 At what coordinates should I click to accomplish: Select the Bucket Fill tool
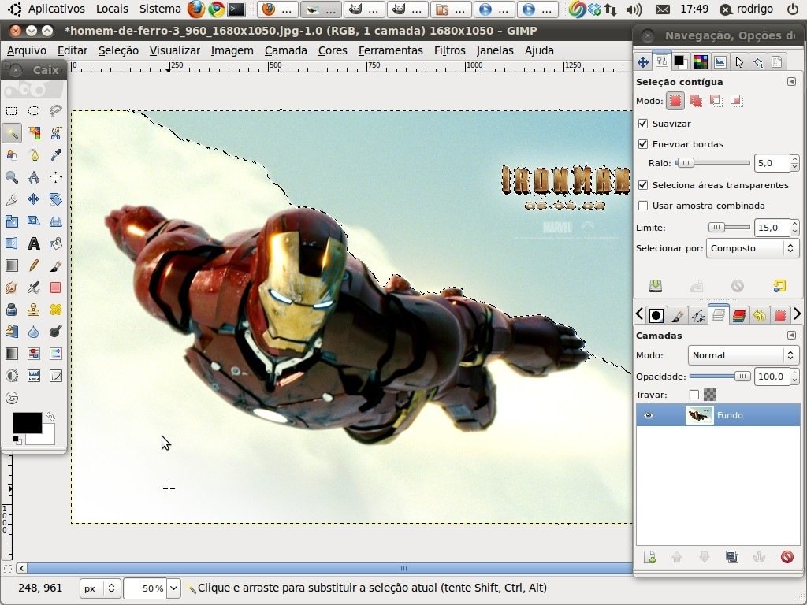point(56,243)
